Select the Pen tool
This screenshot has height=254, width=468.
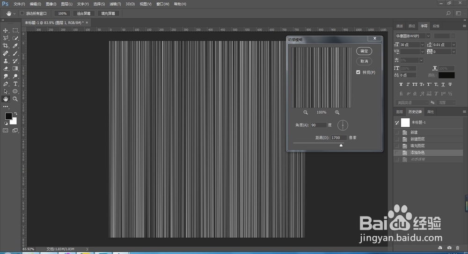click(5, 84)
